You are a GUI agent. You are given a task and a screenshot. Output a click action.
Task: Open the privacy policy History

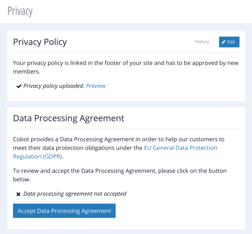(202, 42)
